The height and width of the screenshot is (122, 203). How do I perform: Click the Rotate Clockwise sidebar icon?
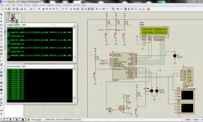pos(1,99)
